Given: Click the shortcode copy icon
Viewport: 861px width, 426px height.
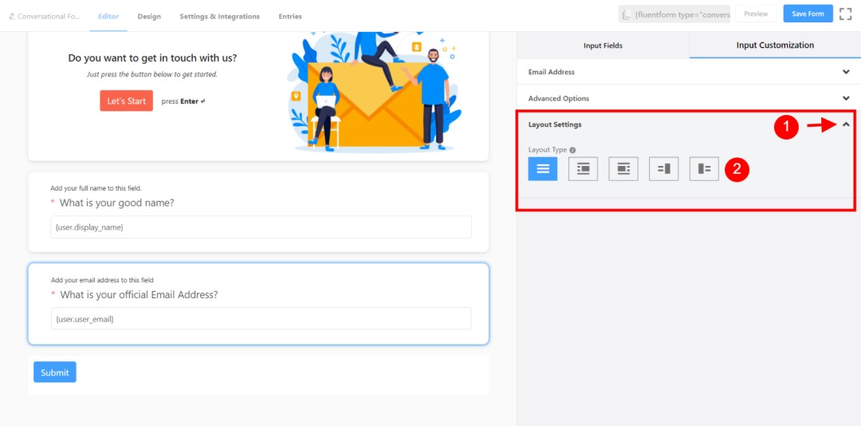Looking at the screenshot, I should pos(626,14).
